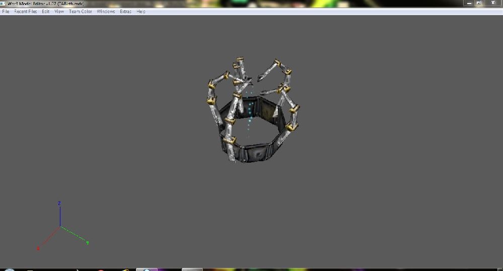Open the View menu

coord(59,11)
